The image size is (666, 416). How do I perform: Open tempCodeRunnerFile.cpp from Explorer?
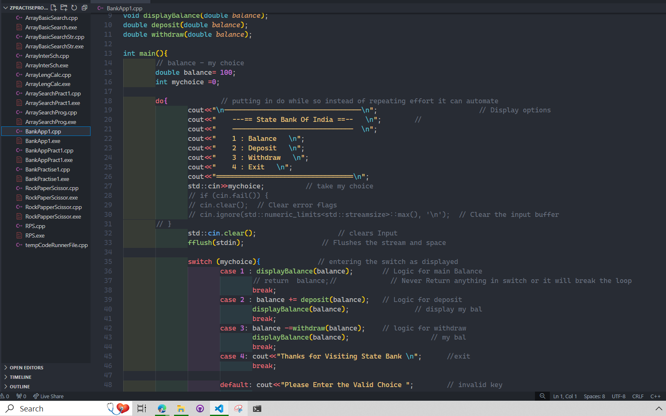point(56,245)
